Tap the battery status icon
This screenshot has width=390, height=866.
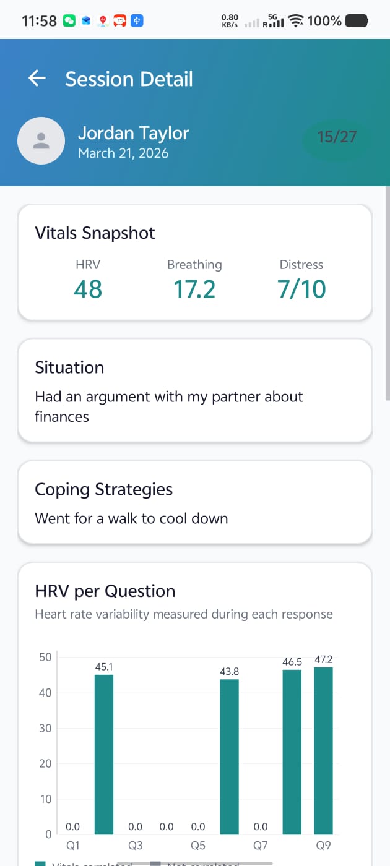point(357,21)
